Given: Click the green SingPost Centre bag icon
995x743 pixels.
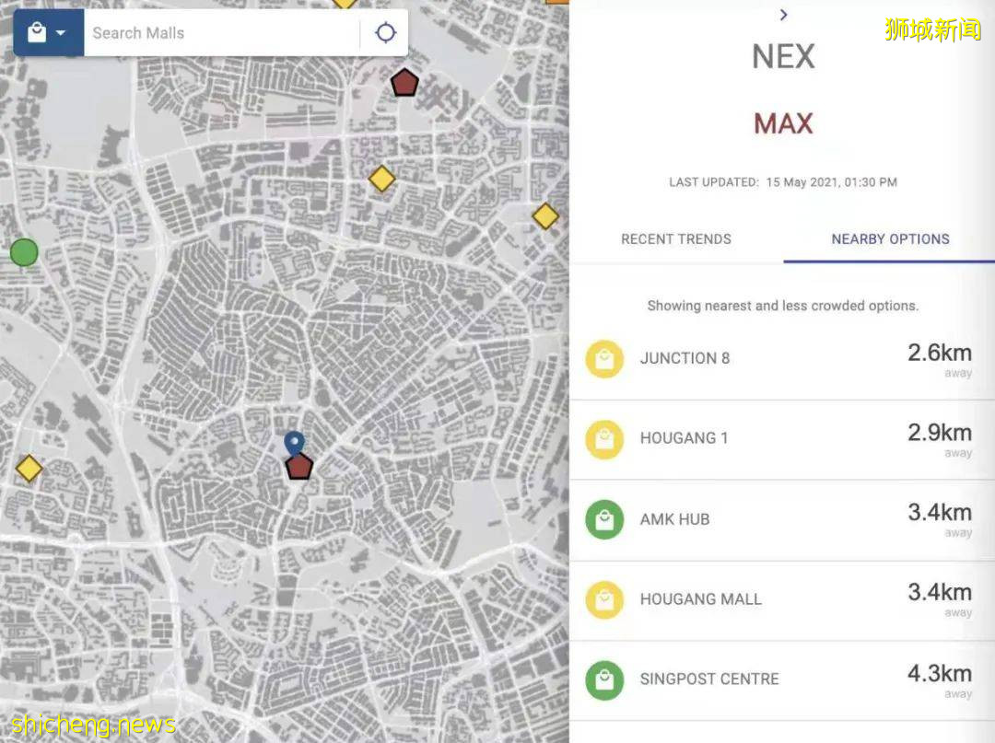Looking at the screenshot, I should coord(604,679).
